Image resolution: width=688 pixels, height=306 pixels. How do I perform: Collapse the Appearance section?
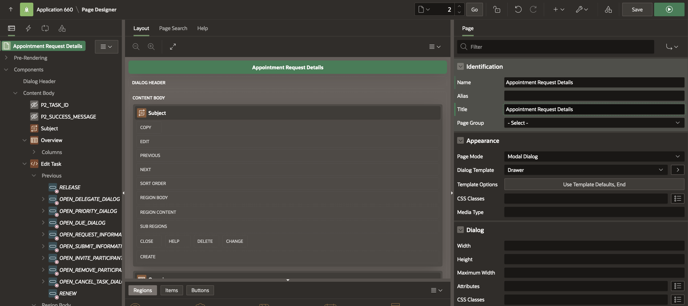click(x=460, y=140)
